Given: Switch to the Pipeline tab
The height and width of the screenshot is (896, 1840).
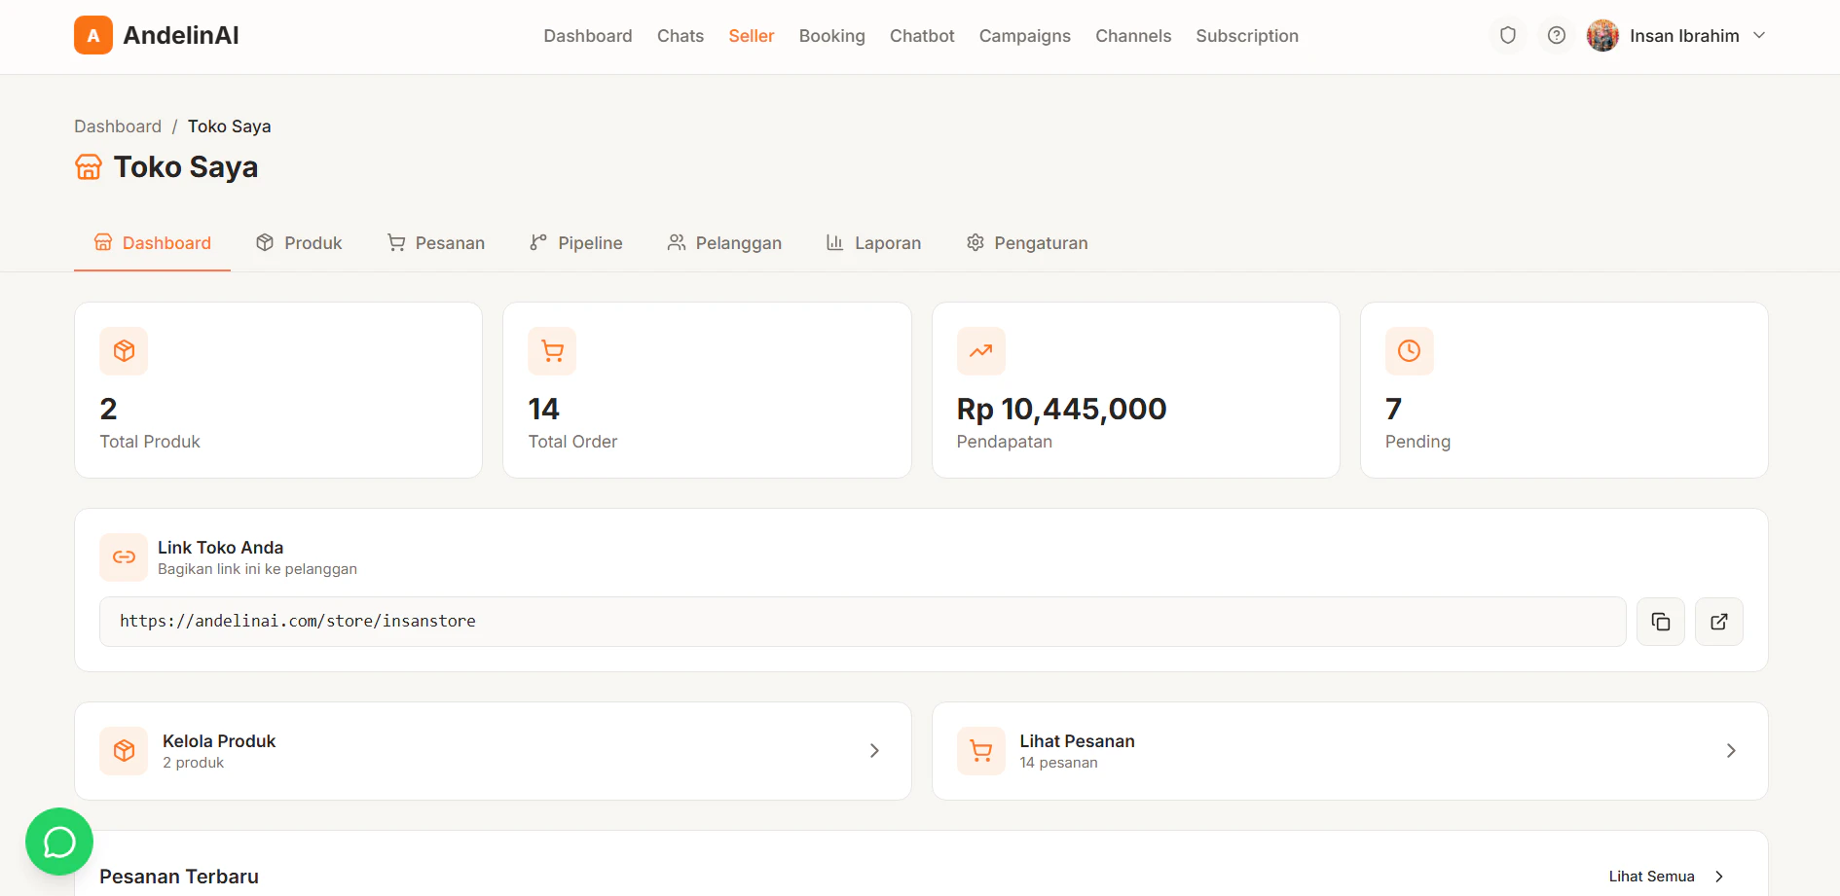Looking at the screenshot, I should pyautogui.click(x=576, y=243).
